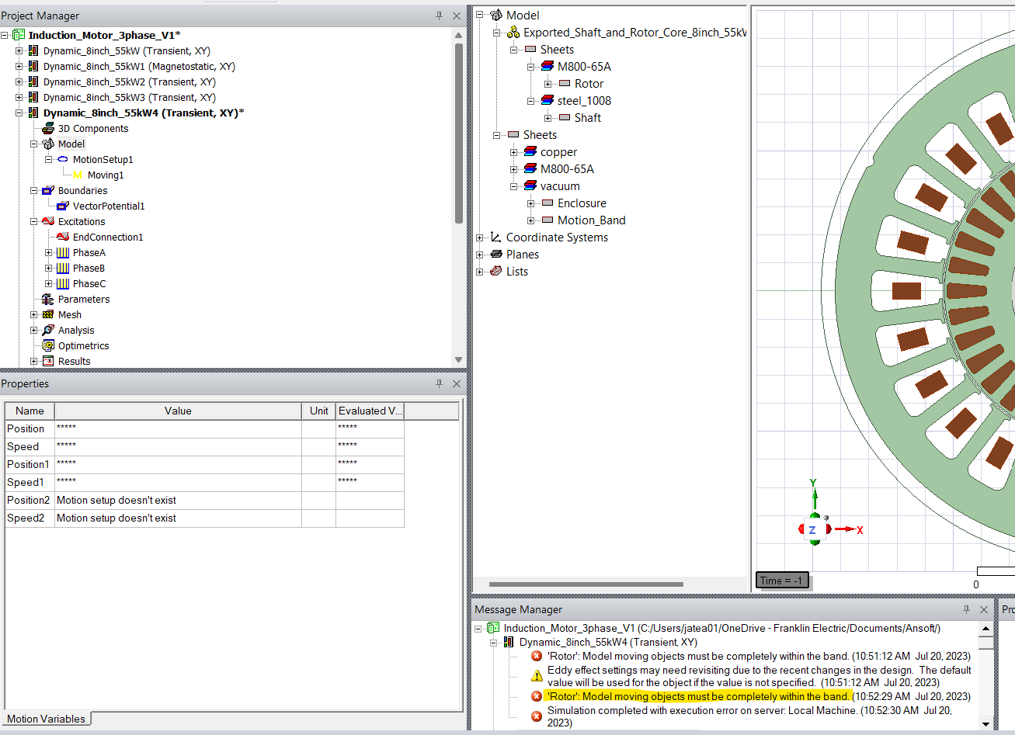Click the Position value cell

tap(178, 428)
